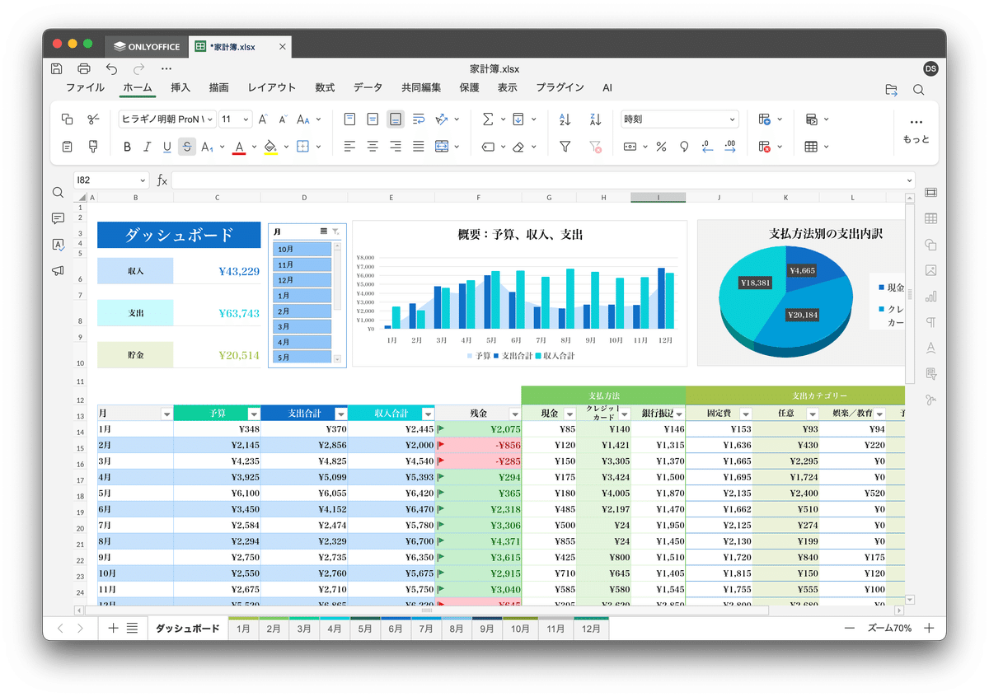Open image settings in the right sidebar

point(930,270)
